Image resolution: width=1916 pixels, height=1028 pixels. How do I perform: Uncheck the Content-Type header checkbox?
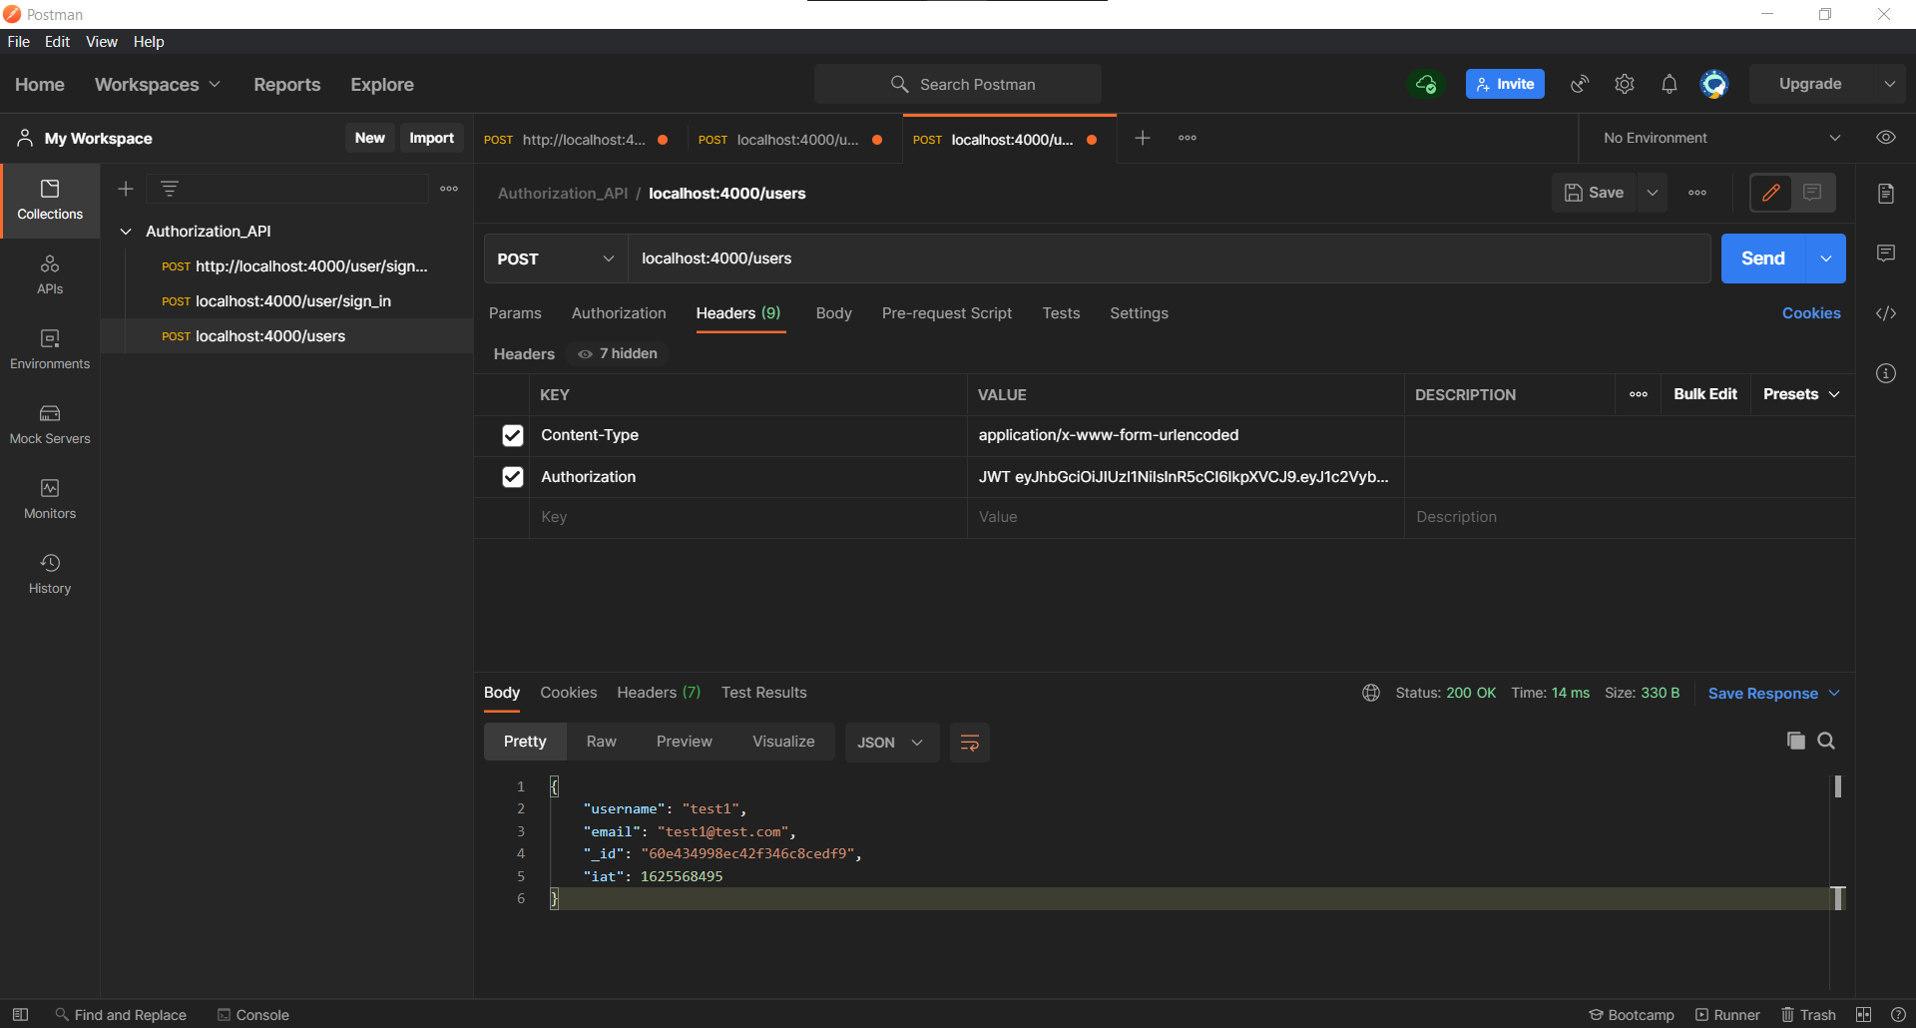[513, 435]
